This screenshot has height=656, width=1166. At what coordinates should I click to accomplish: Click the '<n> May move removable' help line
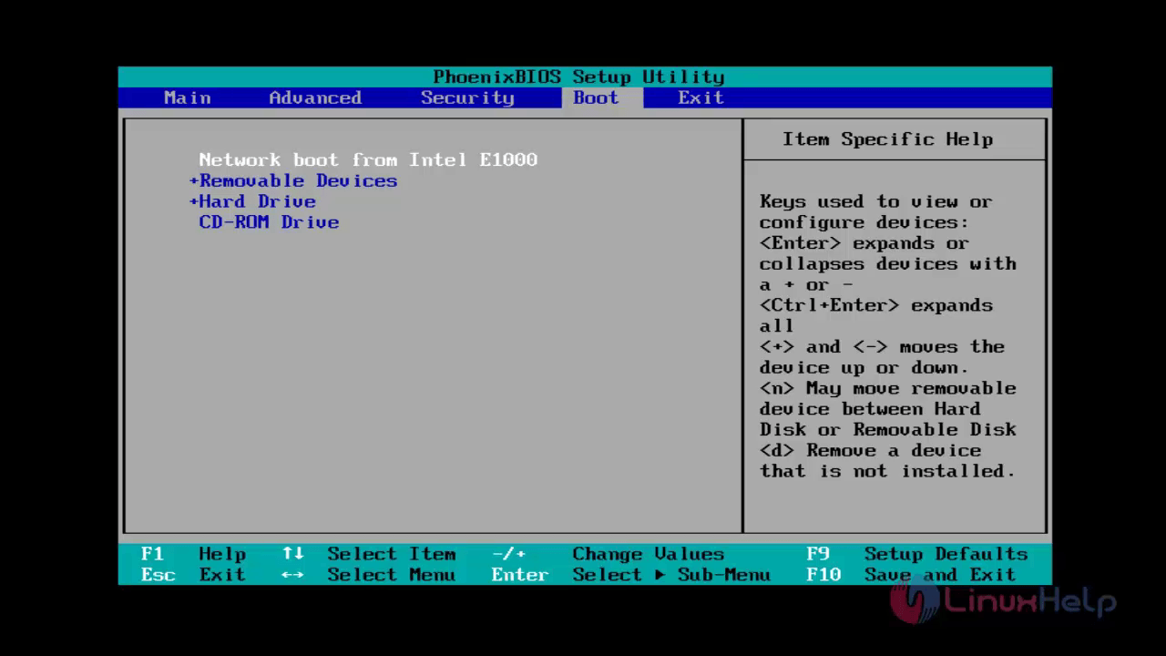coord(887,388)
